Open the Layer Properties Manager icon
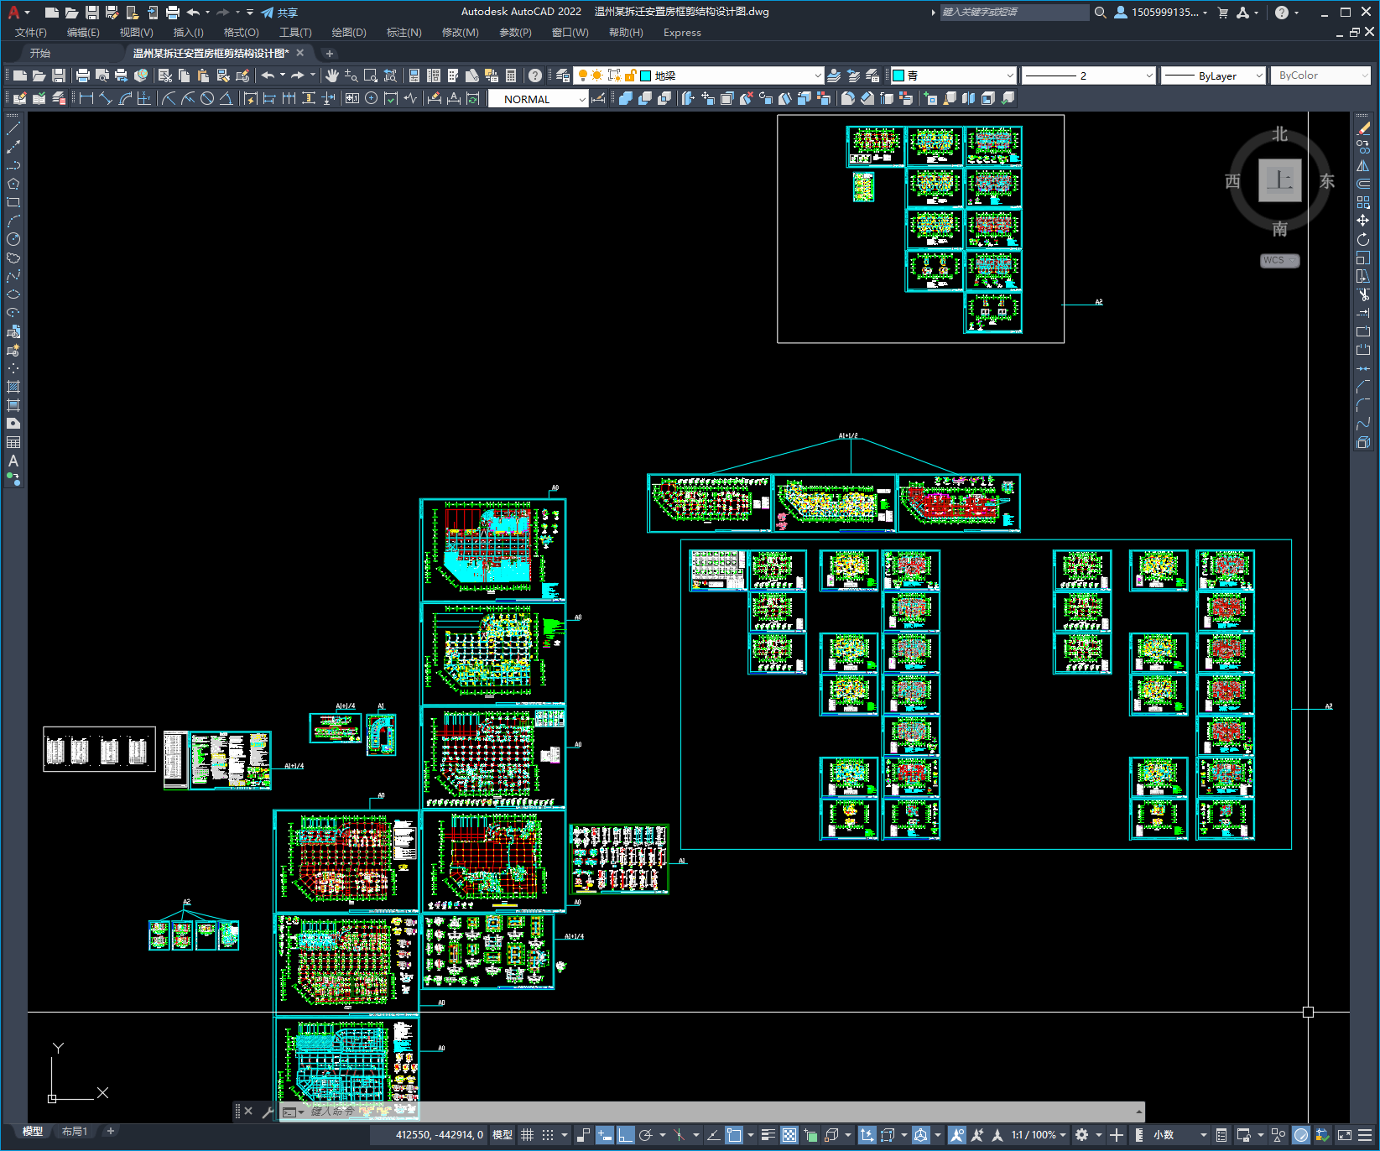The image size is (1380, 1151). pyautogui.click(x=562, y=76)
